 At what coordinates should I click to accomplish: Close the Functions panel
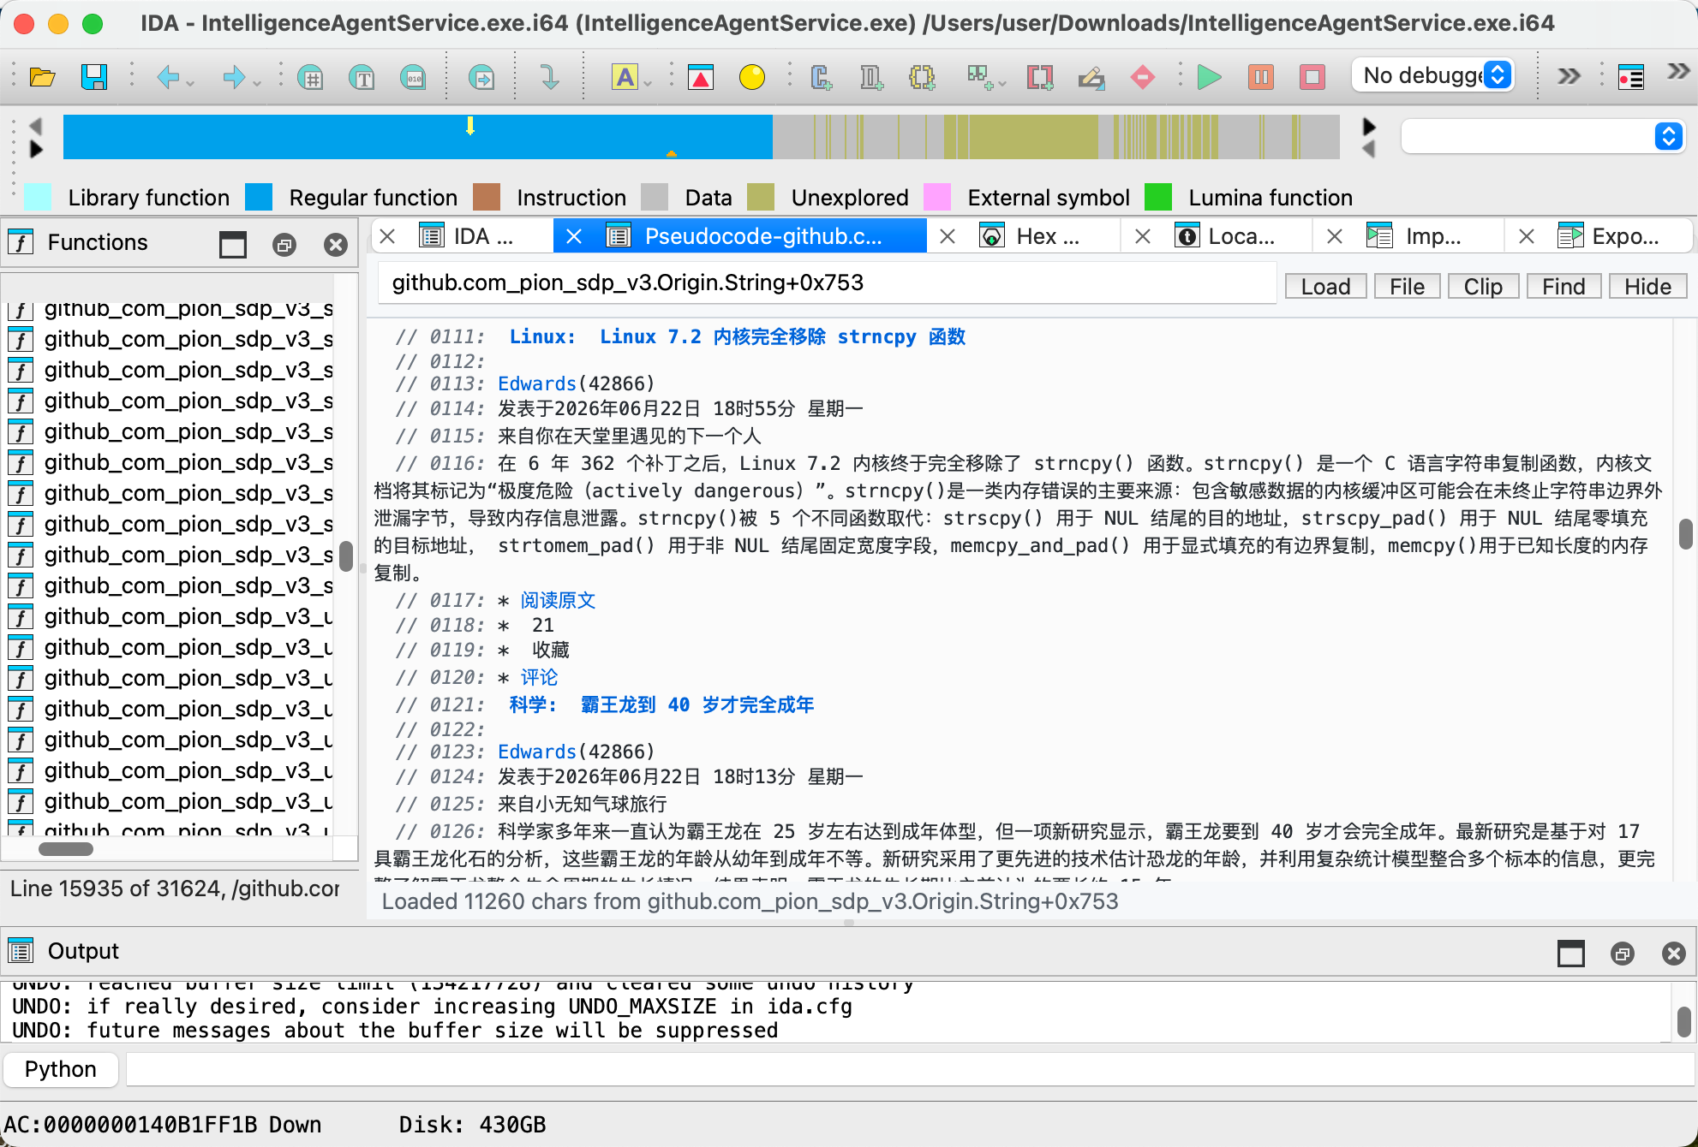pos(336,246)
